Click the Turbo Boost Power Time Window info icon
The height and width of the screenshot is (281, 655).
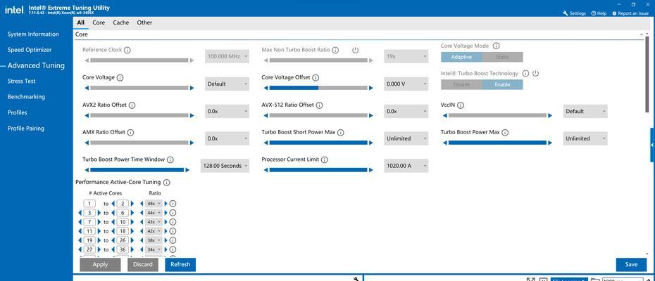pos(170,159)
